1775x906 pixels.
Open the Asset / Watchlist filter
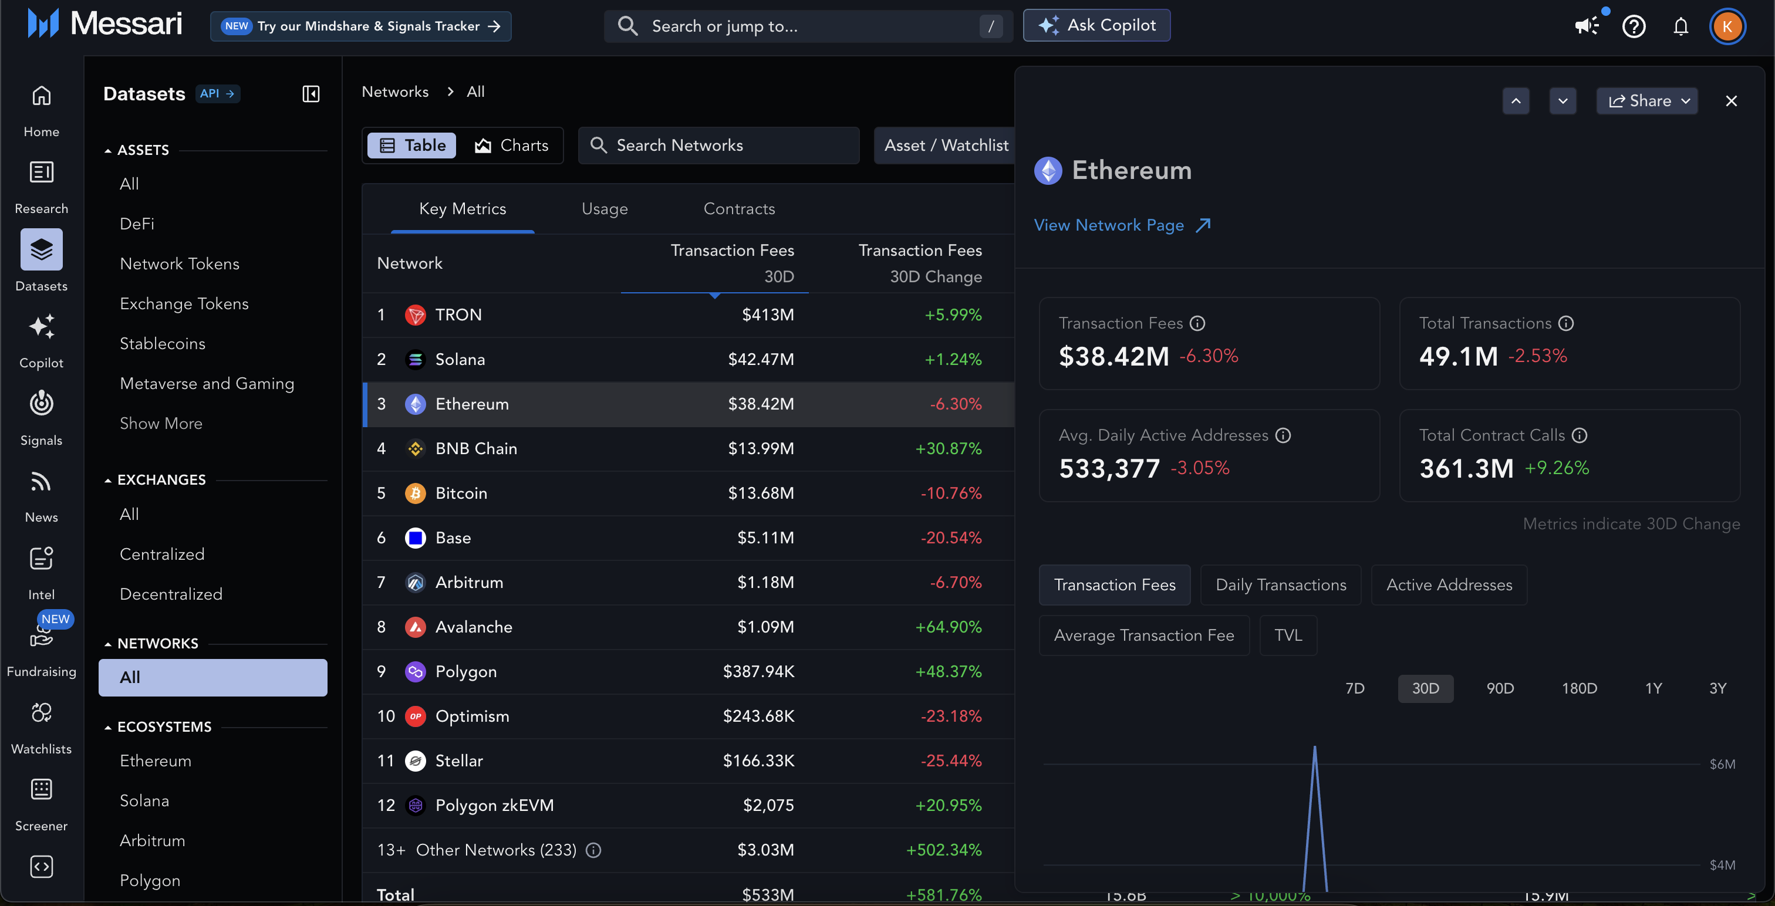click(x=946, y=146)
